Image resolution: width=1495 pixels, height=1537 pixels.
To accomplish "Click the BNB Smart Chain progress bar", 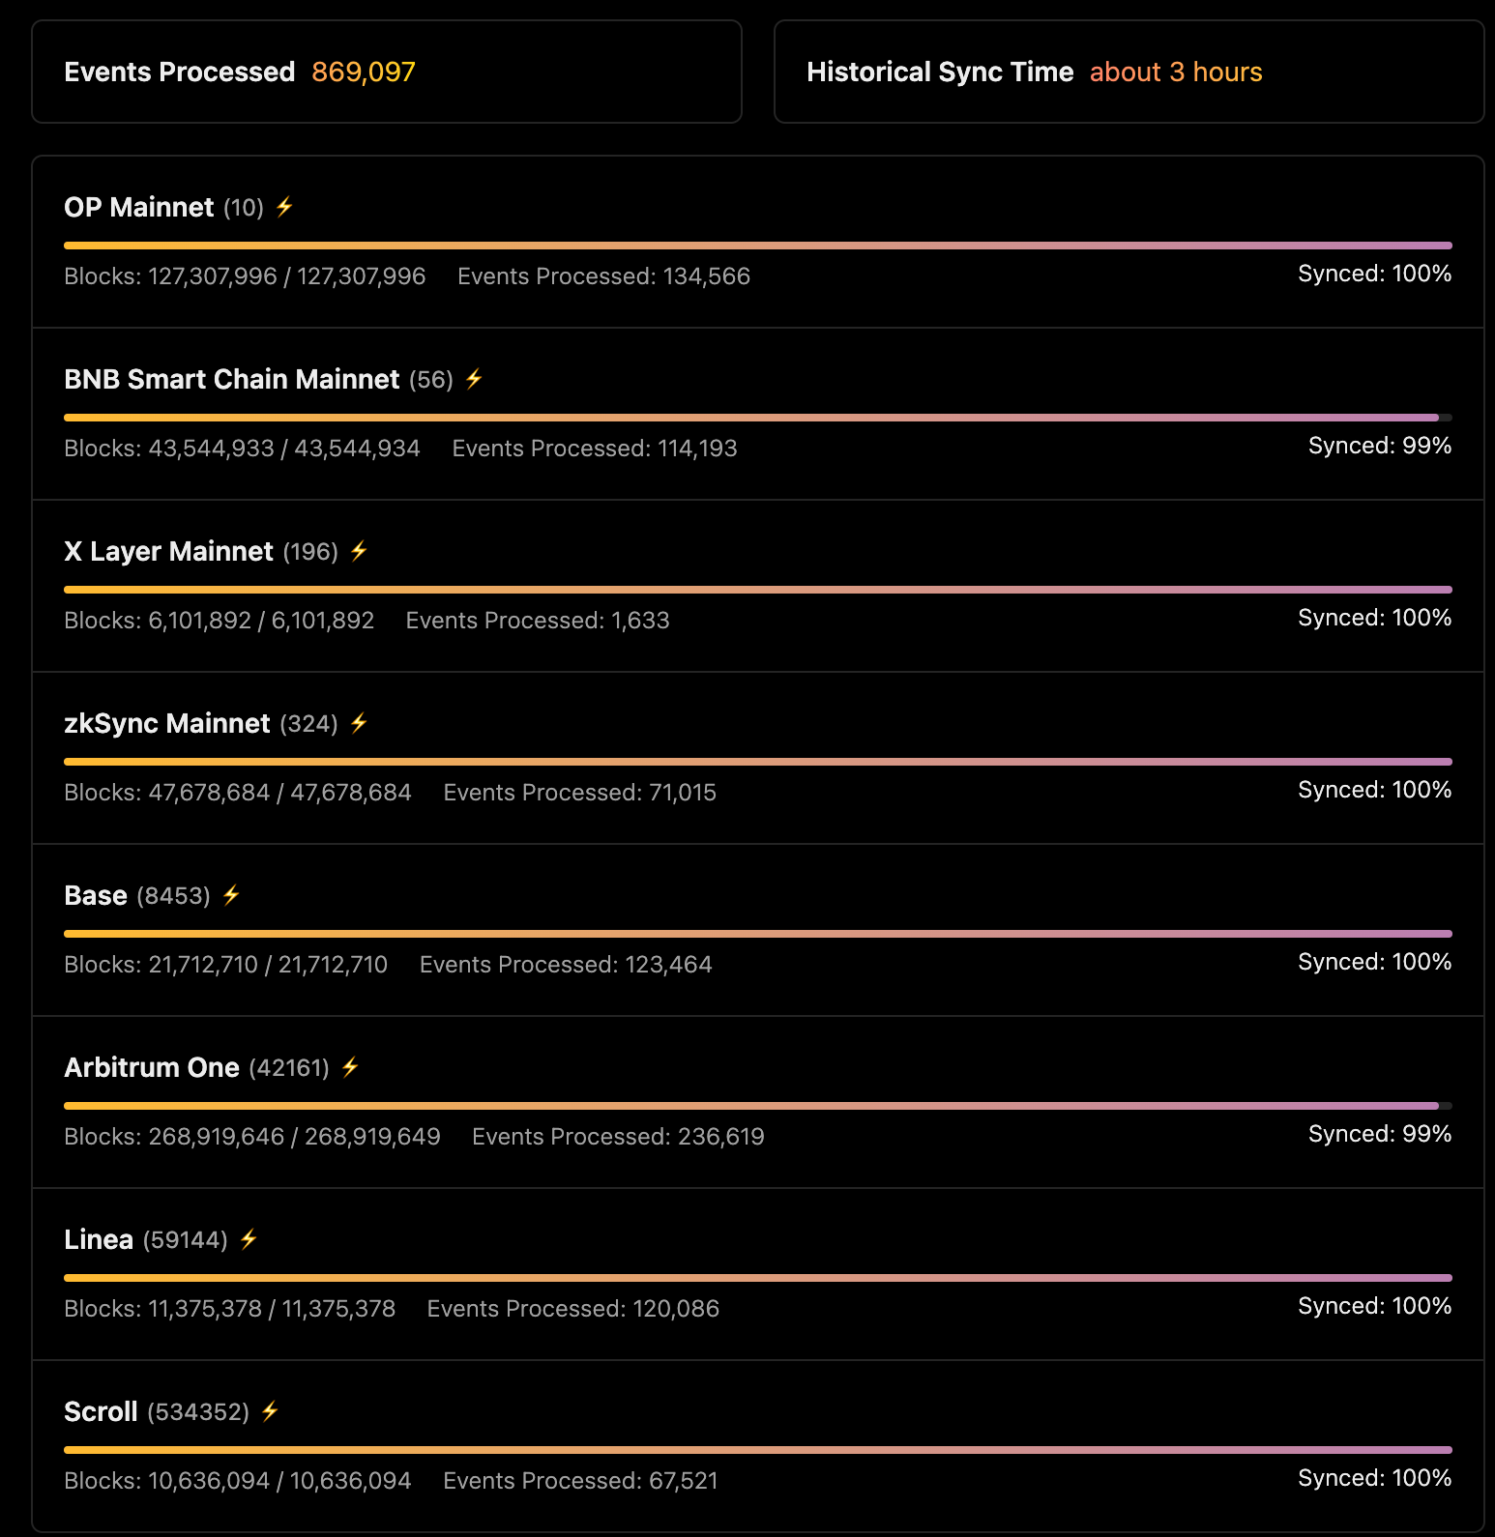I will 757,418.
